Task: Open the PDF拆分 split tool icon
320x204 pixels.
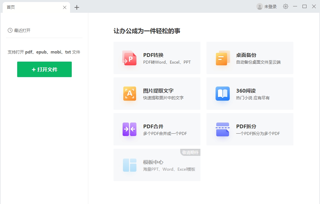Action: [x=222, y=129]
